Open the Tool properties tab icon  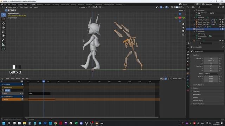click(188, 48)
